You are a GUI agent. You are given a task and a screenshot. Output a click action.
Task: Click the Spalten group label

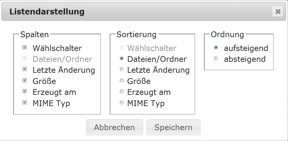(x=34, y=34)
